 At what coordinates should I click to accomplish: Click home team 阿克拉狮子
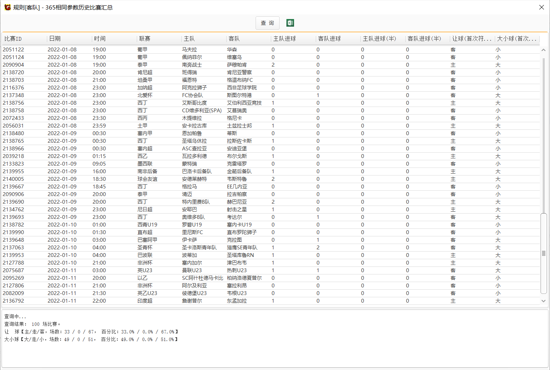point(194,88)
